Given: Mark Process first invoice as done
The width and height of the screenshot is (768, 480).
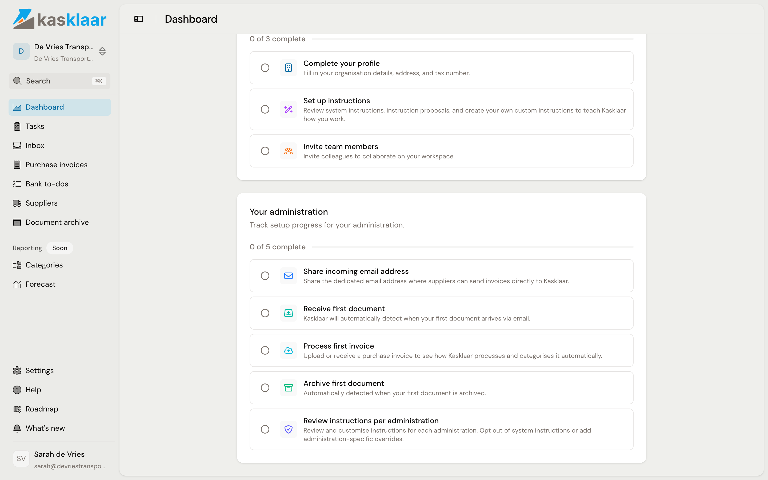Looking at the screenshot, I should coord(265,350).
